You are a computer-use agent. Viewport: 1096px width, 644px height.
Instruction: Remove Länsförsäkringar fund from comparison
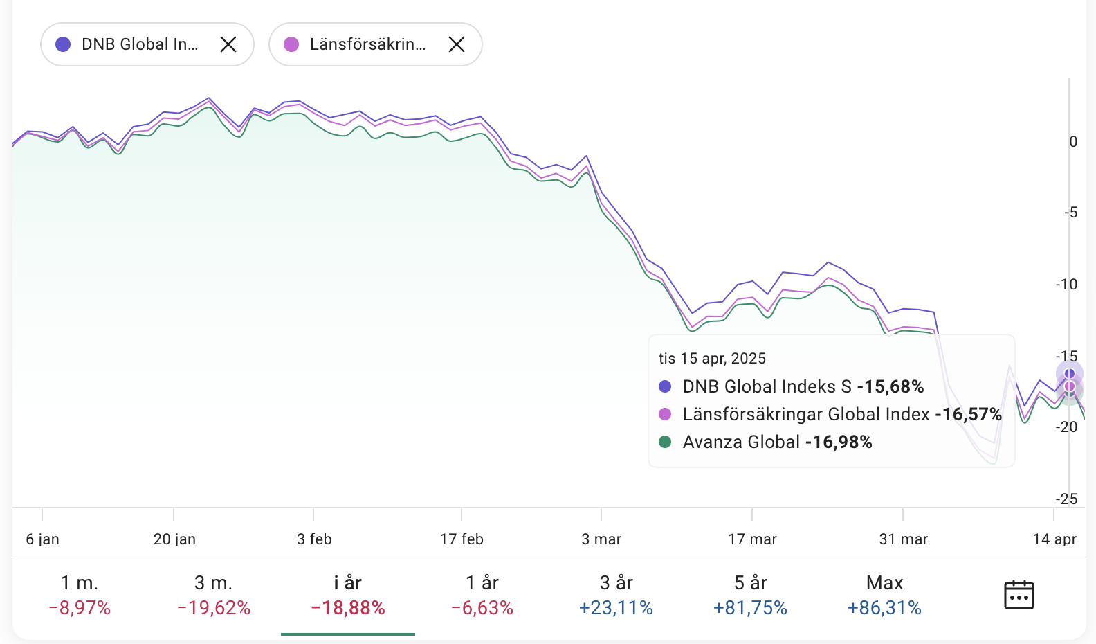click(x=457, y=44)
